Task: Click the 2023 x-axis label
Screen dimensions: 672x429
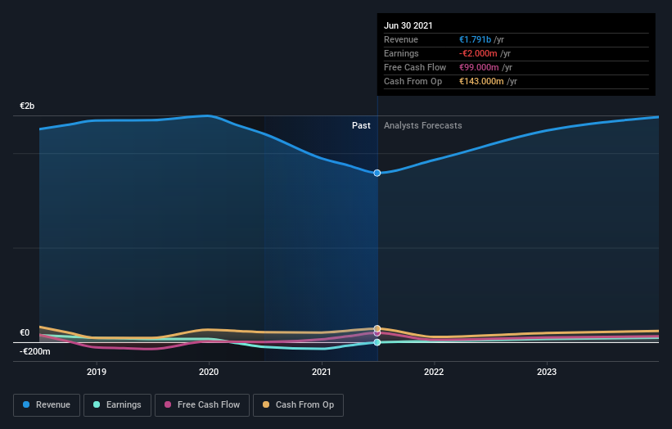Action: (x=547, y=372)
